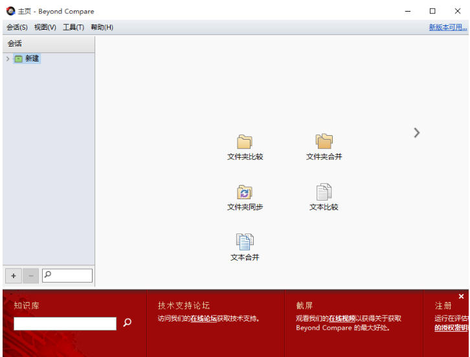Launch the 文件夹合并 folder merge session
470x357 pixels.
tap(324, 142)
